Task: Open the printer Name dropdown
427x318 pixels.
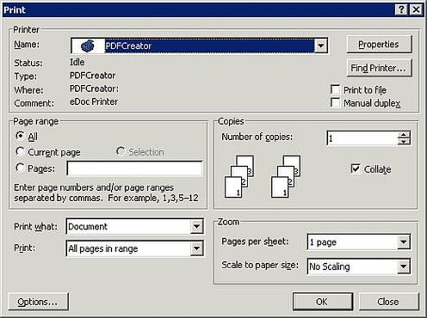Action: tap(321, 46)
